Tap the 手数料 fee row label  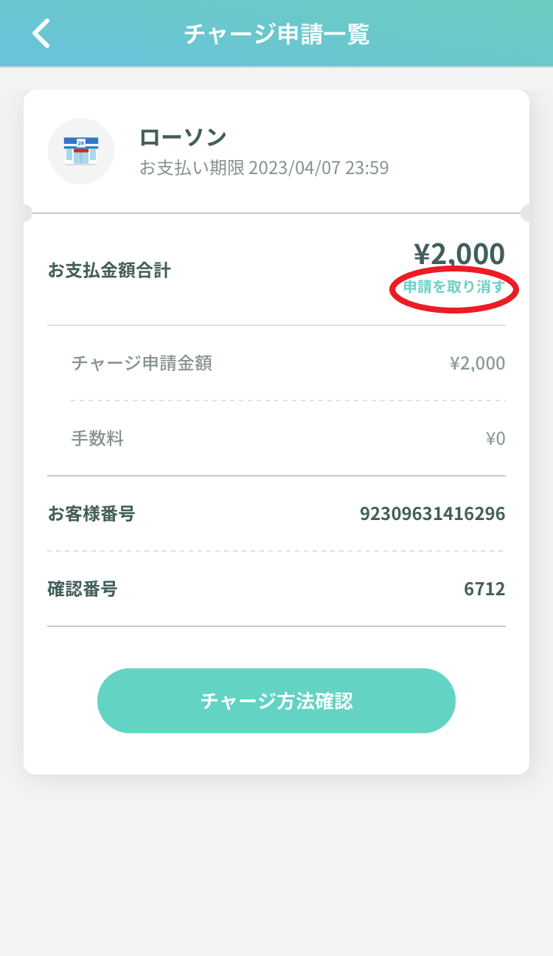[97, 439]
